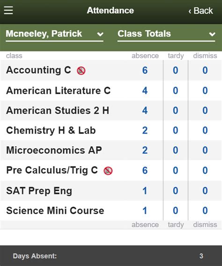This screenshot has width=222, height=266.
Task: Click Science Mini Course dismiss count
Action: coord(205,211)
